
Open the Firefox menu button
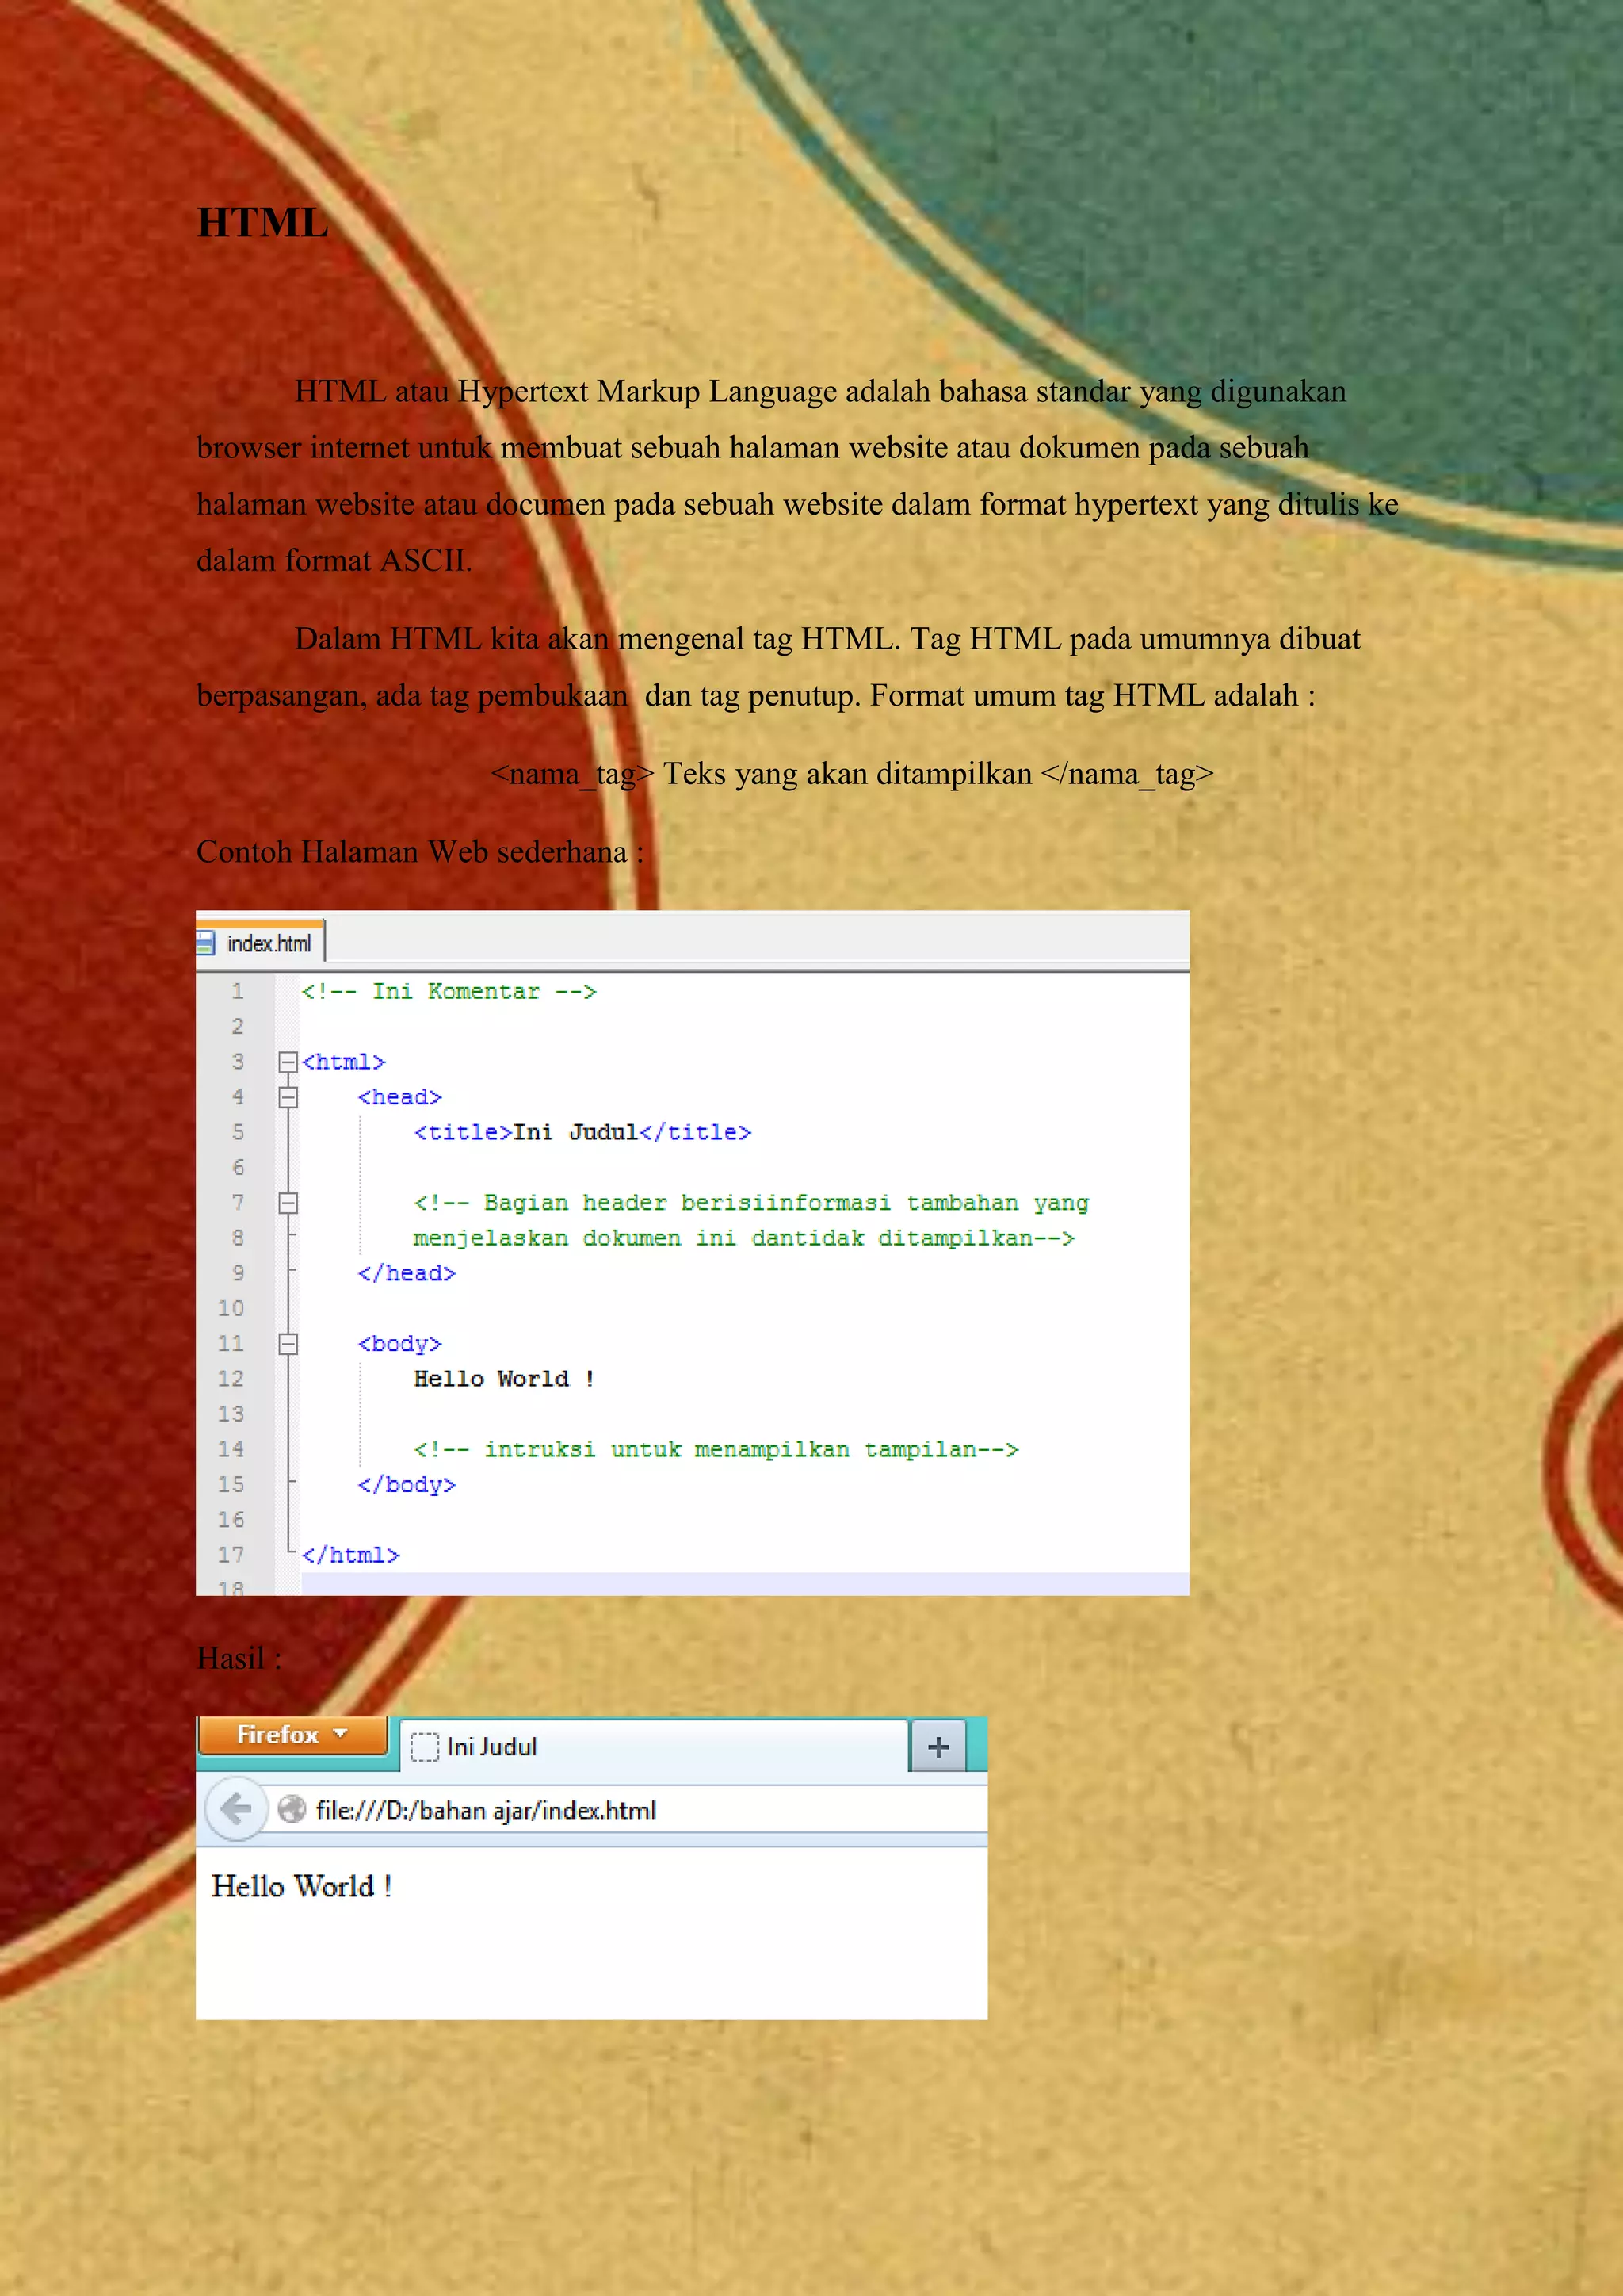[x=292, y=1735]
